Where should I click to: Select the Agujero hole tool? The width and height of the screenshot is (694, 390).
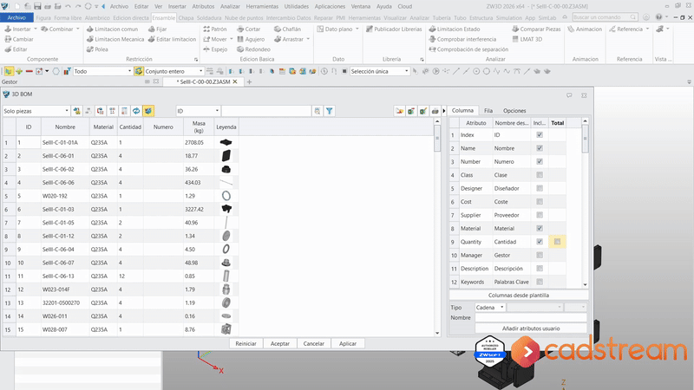(x=251, y=39)
